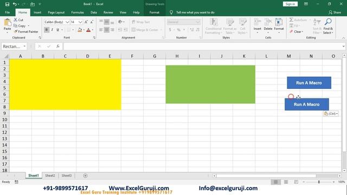Cut the selected shape with the Cut icon
347x195 pixels.
16,20
